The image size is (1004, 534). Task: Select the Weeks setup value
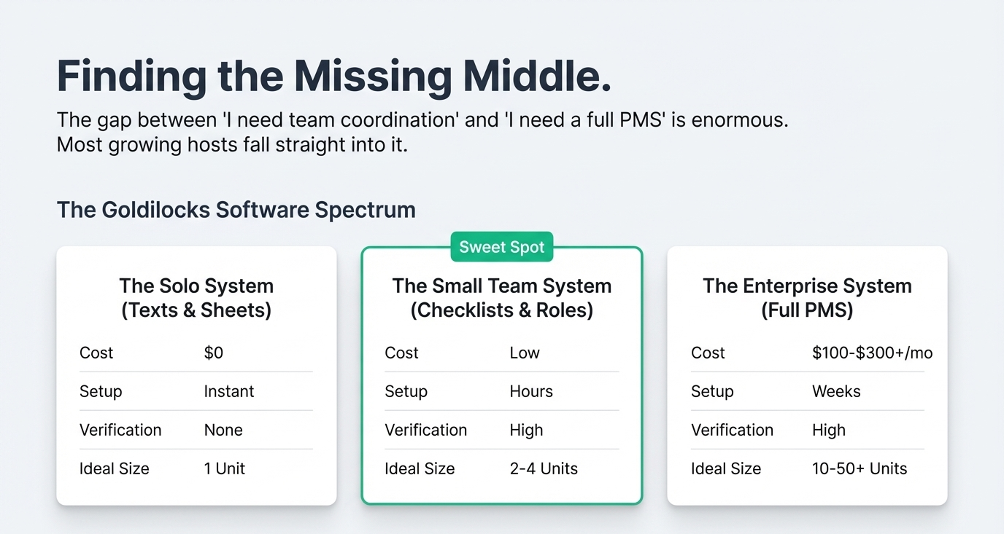(836, 391)
